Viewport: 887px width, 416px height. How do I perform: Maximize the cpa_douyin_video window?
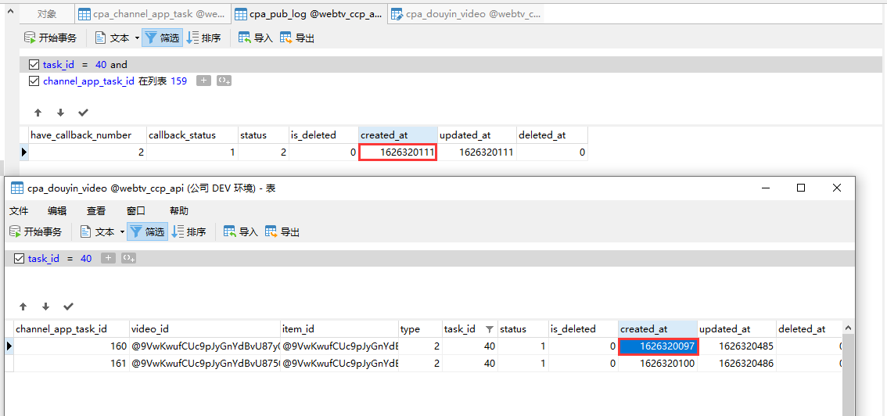point(800,188)
